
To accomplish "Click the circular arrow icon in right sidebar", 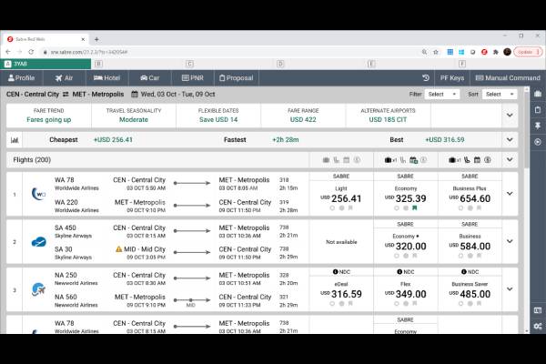I will point(538,142).
